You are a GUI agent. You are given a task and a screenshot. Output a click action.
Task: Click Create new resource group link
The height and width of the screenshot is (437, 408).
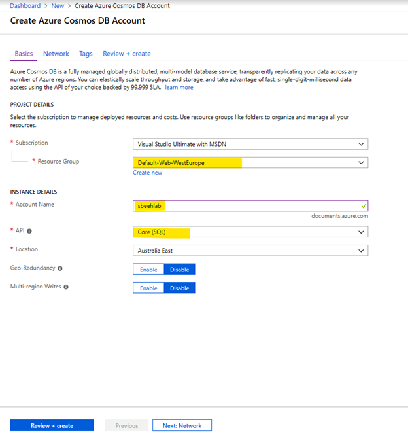tap(147, 173)
